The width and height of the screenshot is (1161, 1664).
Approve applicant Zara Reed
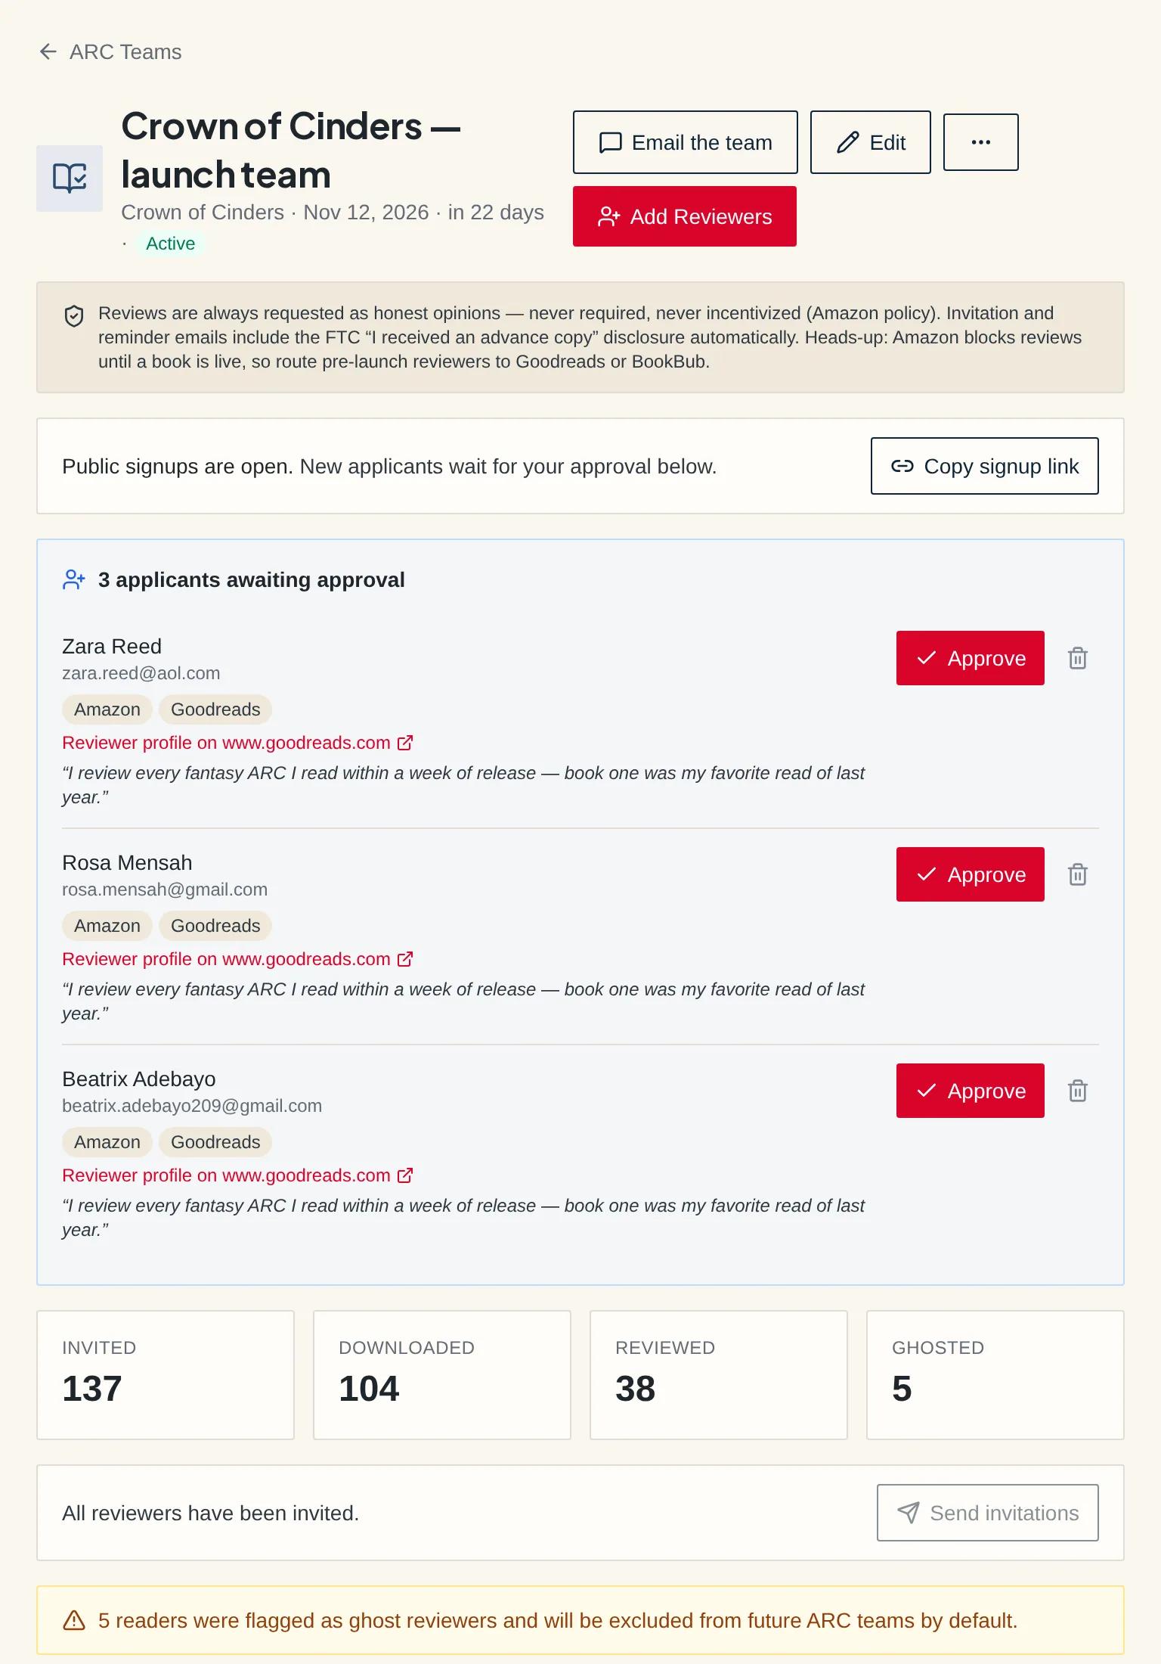click(970, 658)
